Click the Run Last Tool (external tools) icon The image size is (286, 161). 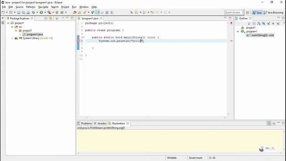tap(49, 13)
